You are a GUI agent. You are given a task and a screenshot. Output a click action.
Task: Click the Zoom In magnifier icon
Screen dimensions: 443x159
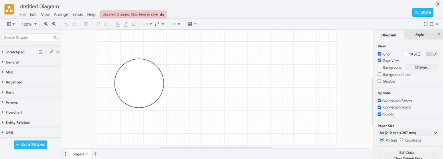(x=46, y=24)
